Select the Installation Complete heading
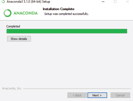133x101 pixels. point(59,9)
